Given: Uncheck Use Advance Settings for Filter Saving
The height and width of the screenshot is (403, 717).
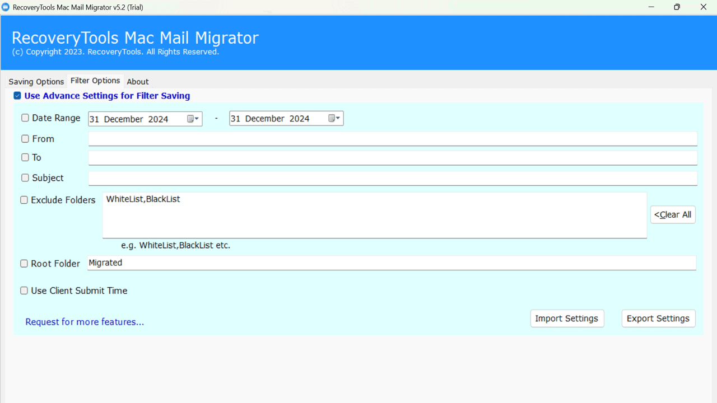Looking at the screenshot, I should point(17,96).
